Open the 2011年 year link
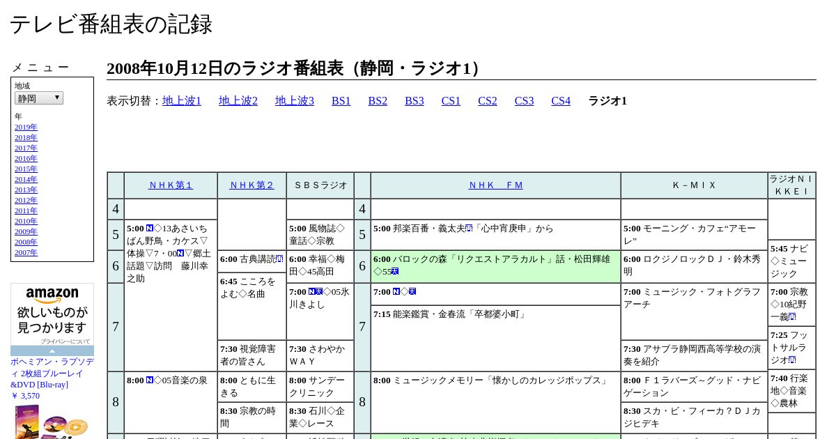The height and width of the screenshot is (439, 836). [26, 210]
